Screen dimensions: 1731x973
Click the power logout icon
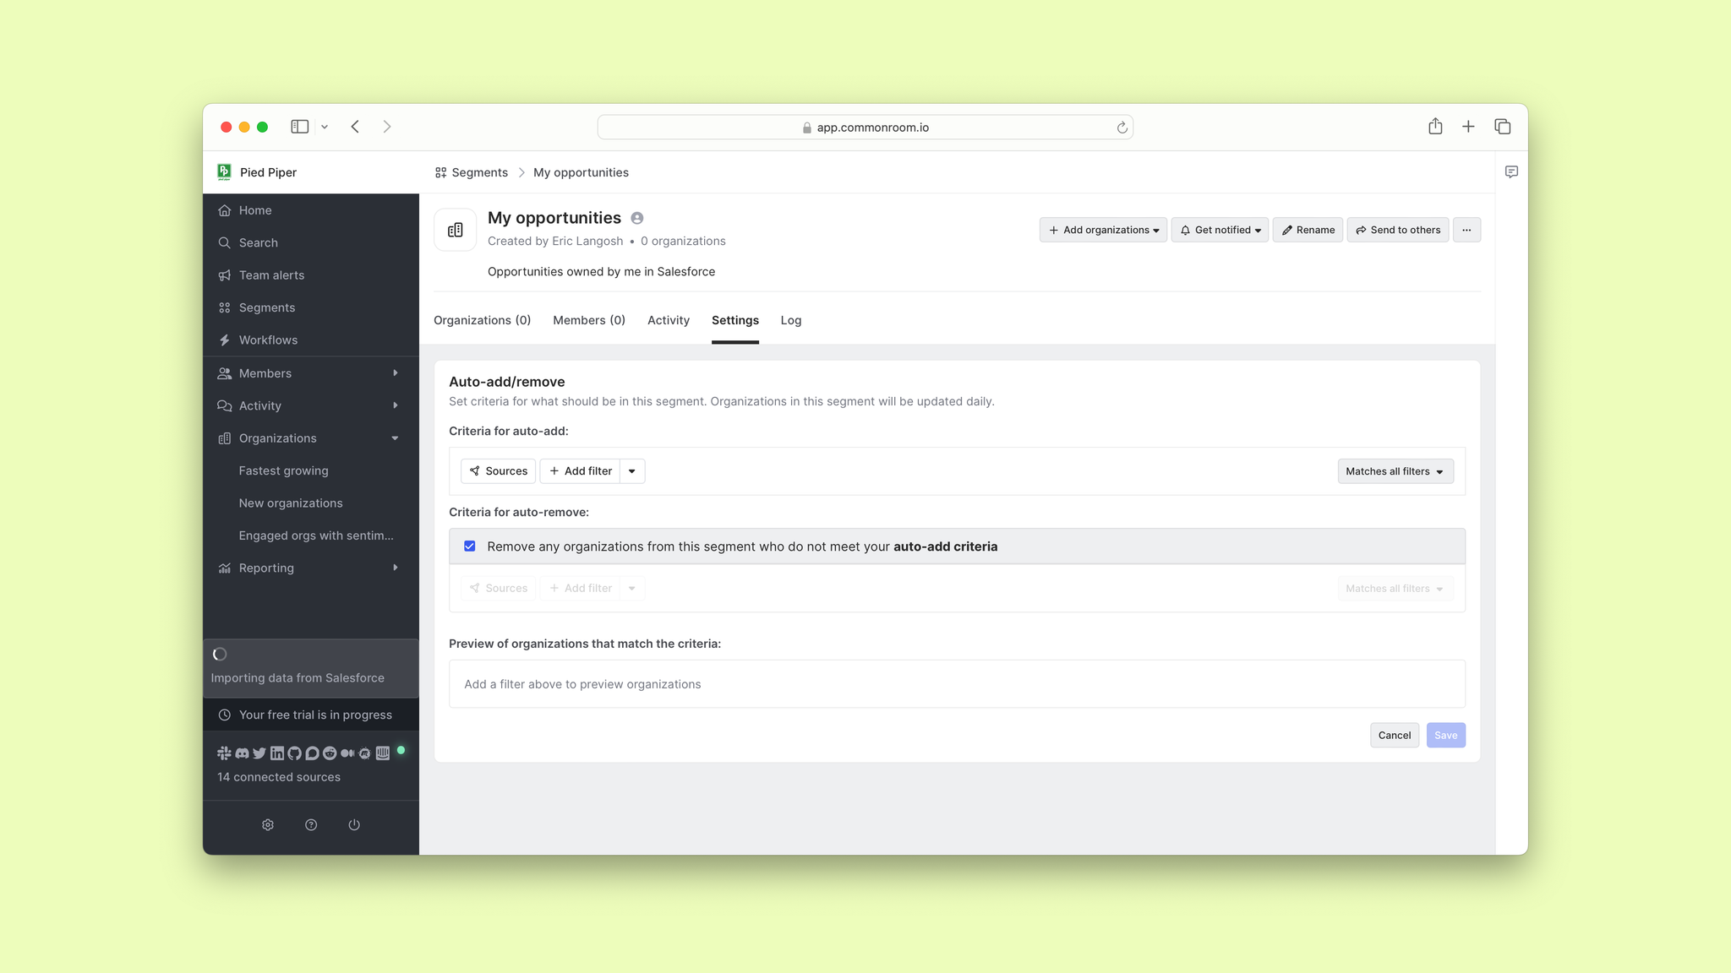354,824
